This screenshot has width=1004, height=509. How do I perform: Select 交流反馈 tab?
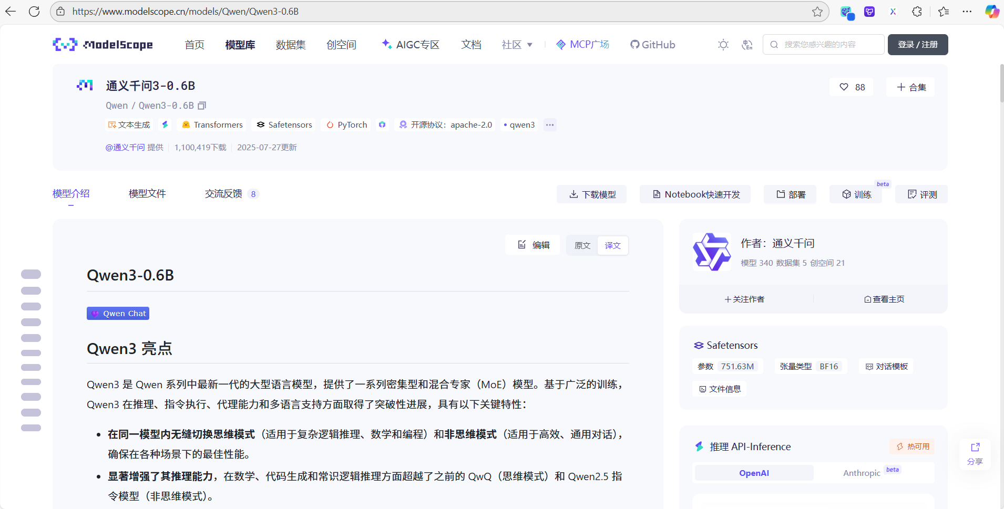click(x=232, y=194)
